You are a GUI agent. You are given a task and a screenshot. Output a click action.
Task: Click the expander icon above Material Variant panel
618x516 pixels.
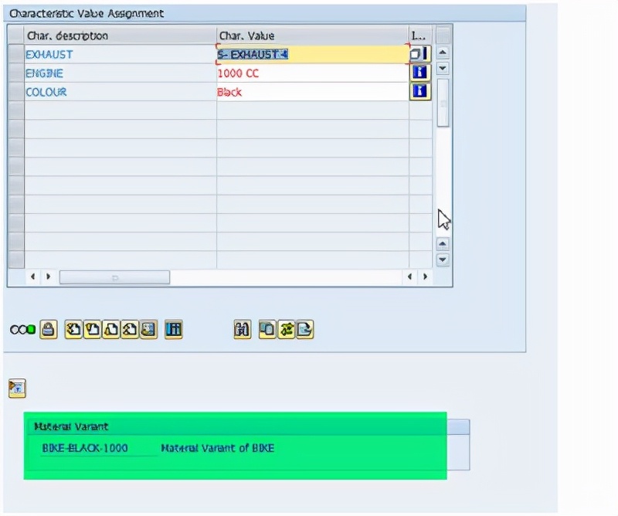coord(15,387)
